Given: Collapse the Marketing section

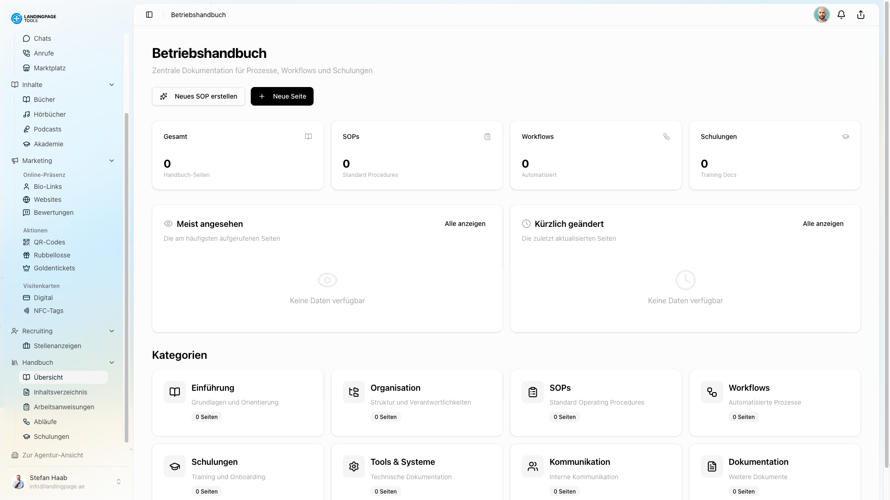Looking at the screenshot, I should pos(112,161).
